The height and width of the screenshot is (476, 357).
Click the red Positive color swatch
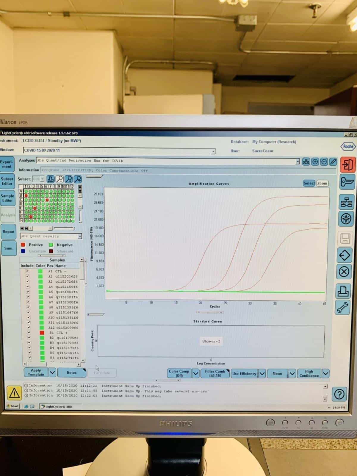tap(23, 245)
